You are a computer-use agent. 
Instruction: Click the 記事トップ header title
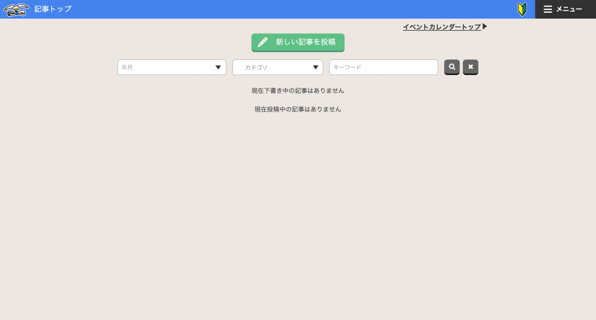53,9
